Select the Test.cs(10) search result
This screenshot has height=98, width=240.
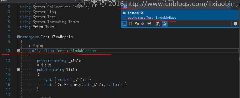180,15
